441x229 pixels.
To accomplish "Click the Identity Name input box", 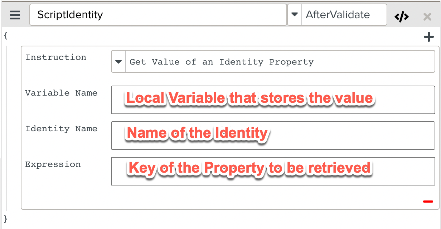I will click(273, 136).
